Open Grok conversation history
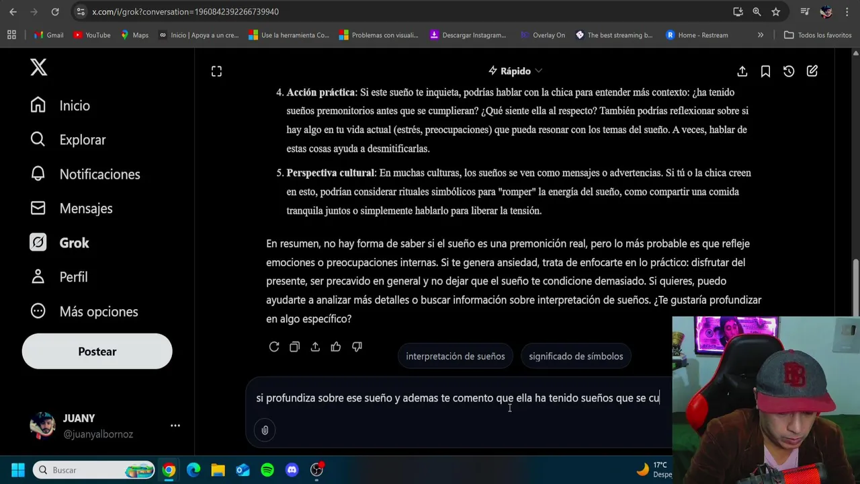 point(789,71)
